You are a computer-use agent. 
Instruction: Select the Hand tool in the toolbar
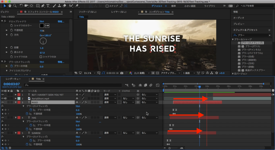pyautogui.click(x=10, y=6)
